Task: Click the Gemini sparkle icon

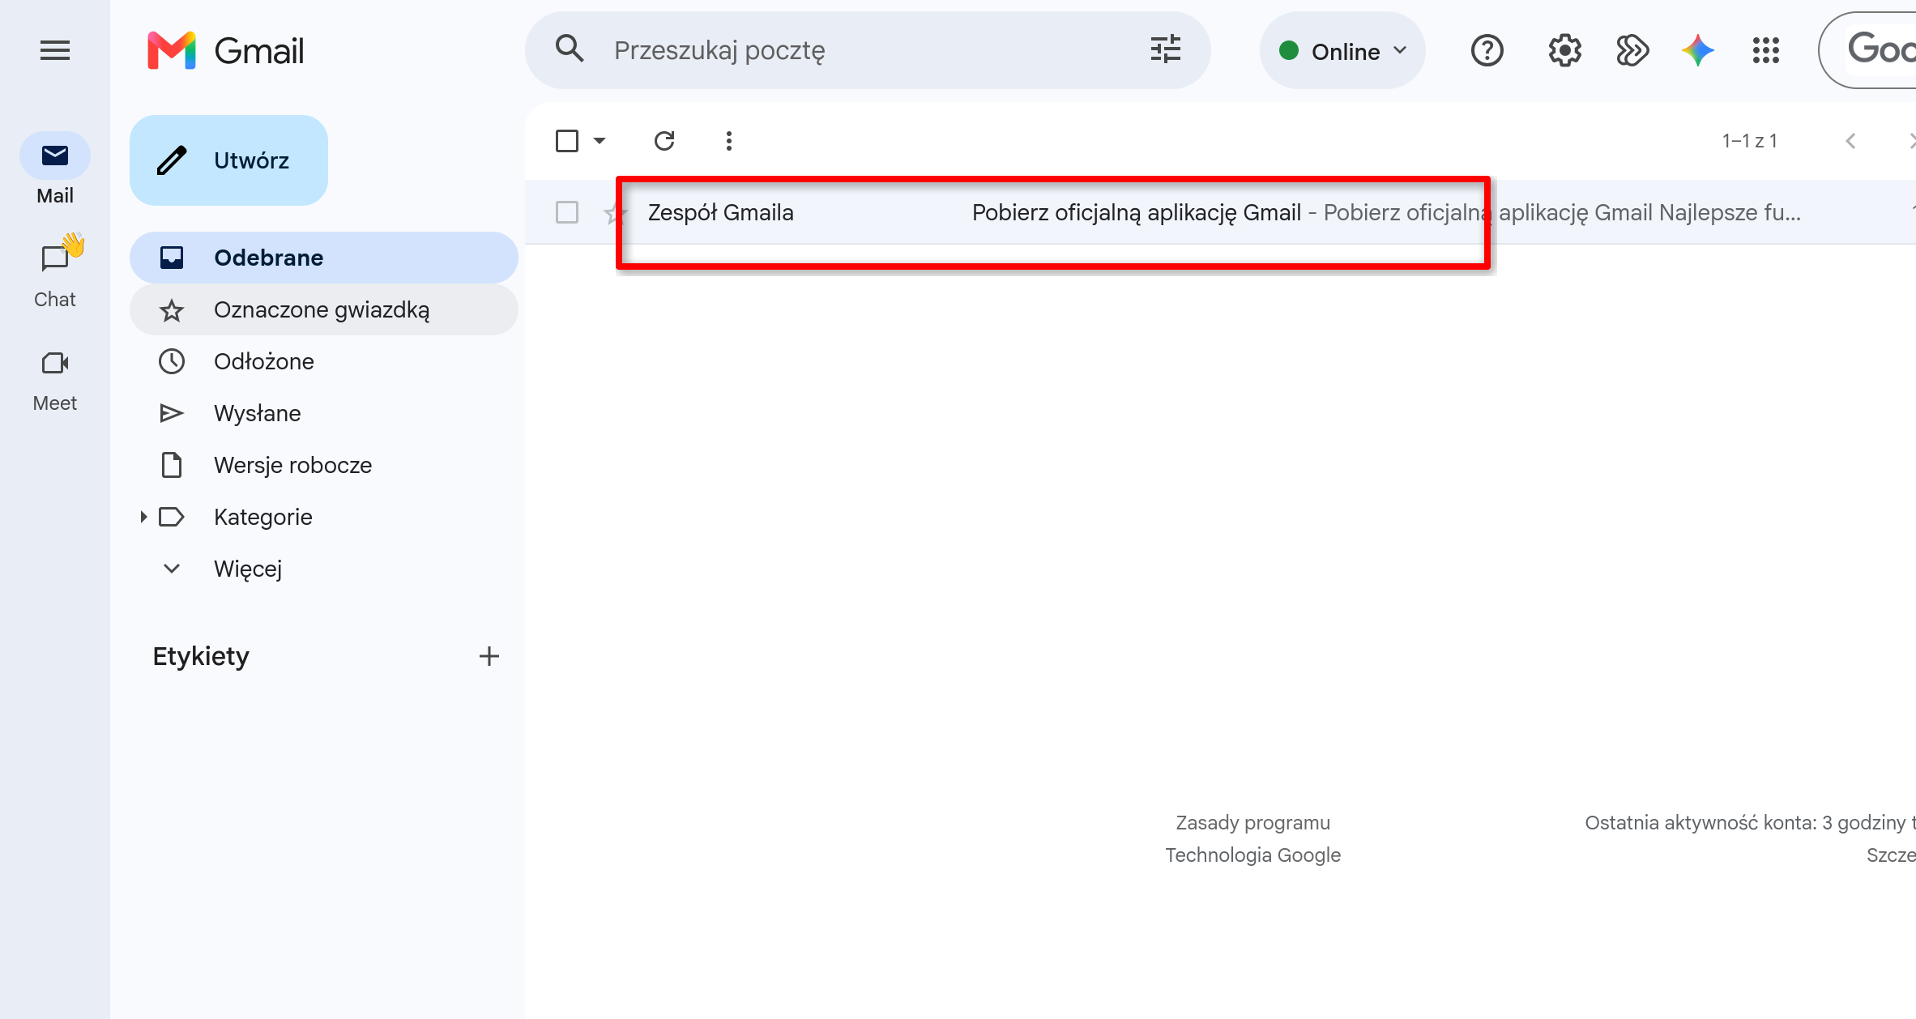Action: pyautogui.click(x=1698, y=50)
